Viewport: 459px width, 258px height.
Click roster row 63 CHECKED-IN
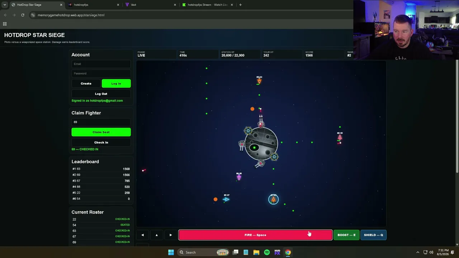click(101, 231)
